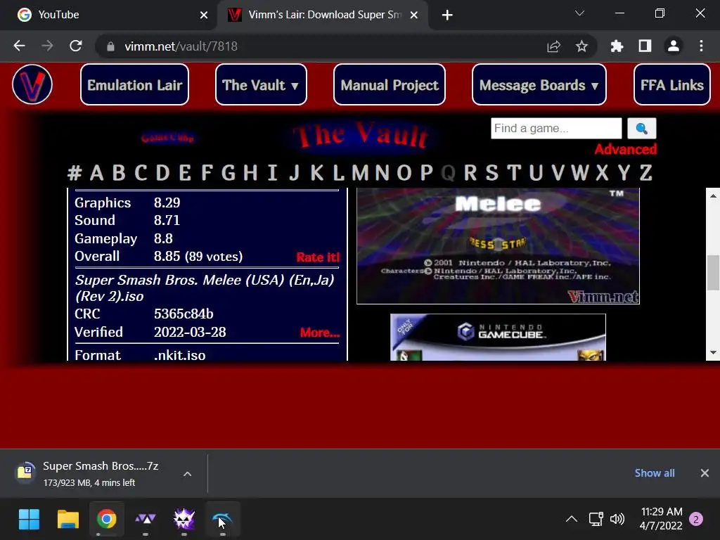Click the GameCube box art image
Screen dimensions: 720x540
(499, 337)
